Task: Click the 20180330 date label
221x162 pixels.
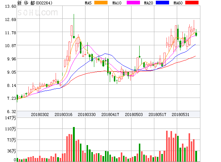Action: [x=87, y=115]
